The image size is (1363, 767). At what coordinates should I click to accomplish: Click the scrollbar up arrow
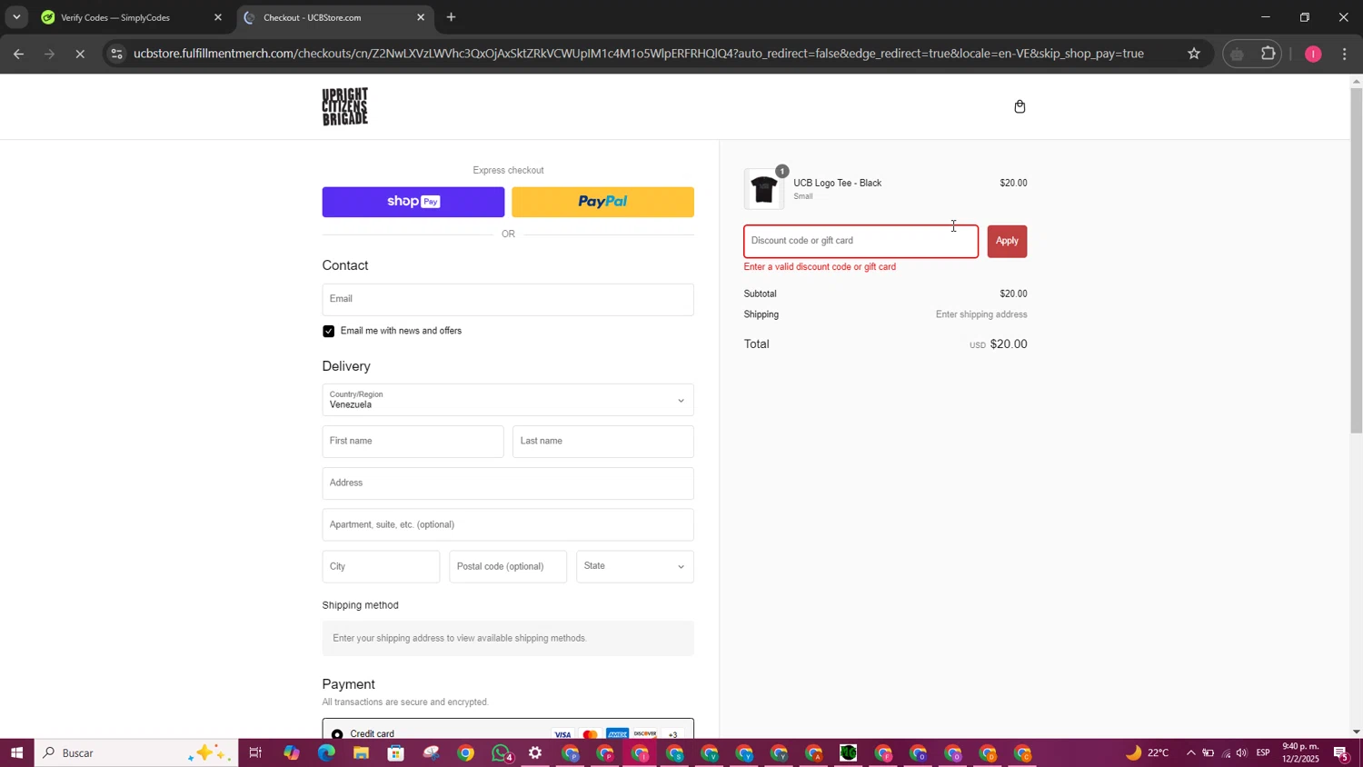pyautogui.click(x=1356, y=82)
